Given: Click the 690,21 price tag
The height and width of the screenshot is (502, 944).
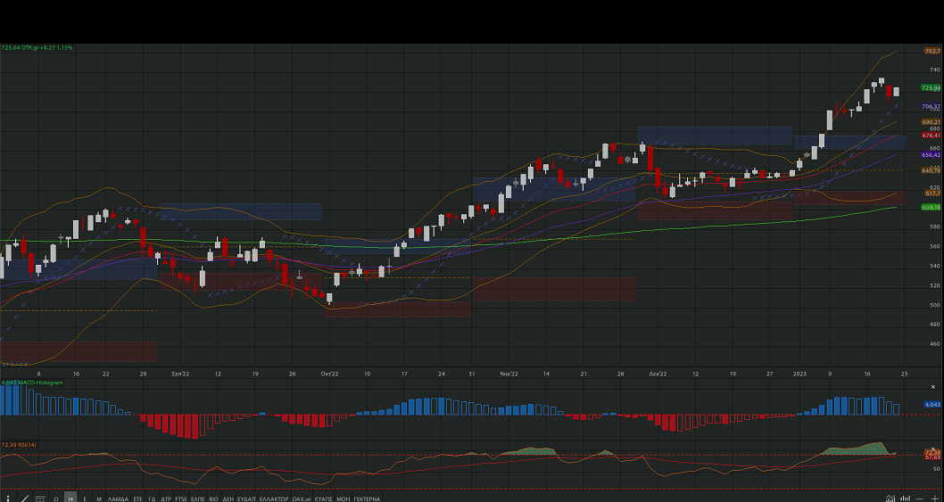Looking at the screenshot, I should pos(931,122).
